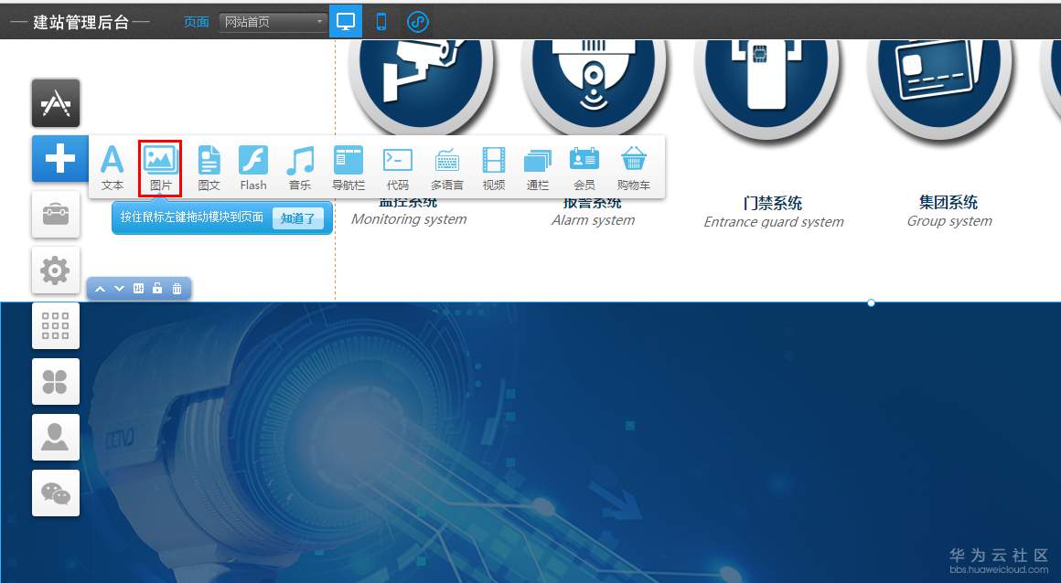Click the white resize handle on banner edge
Viewport: 1061px width, 583px height.
(871, 303)
